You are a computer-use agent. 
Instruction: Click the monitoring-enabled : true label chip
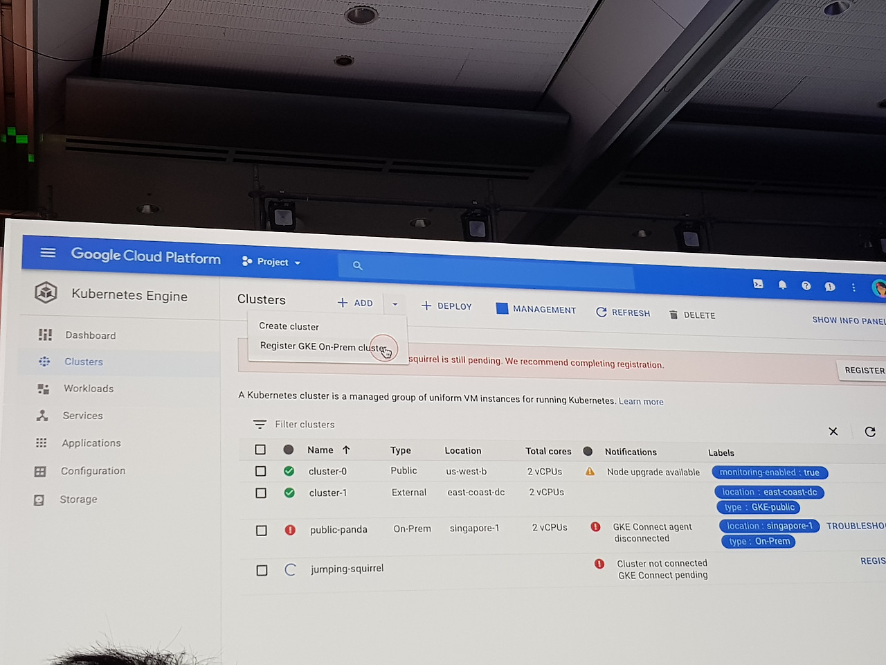(x=770, y=472)
